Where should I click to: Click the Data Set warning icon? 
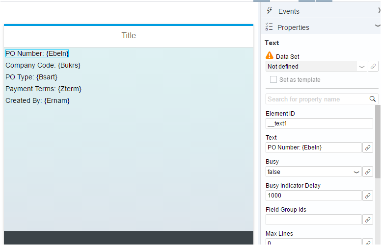point(270,55)
